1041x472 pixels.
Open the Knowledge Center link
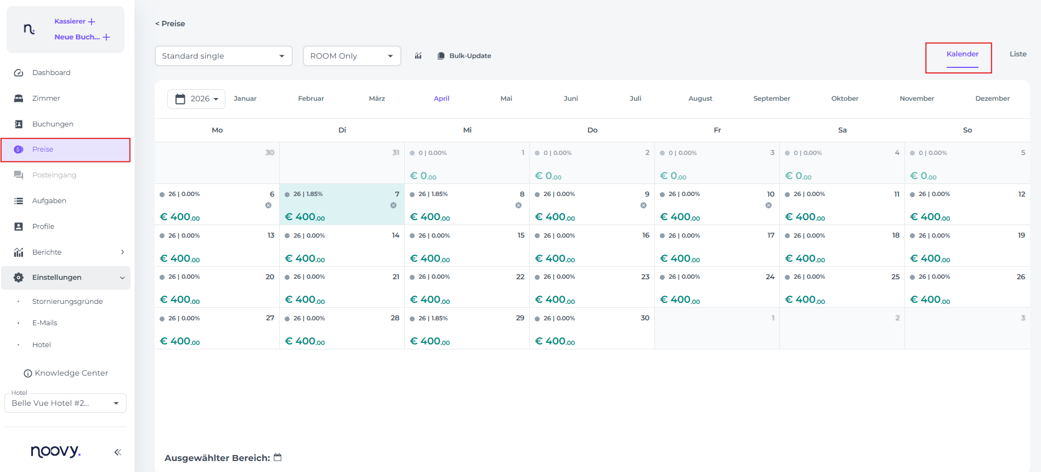click(x=66, y=373)
